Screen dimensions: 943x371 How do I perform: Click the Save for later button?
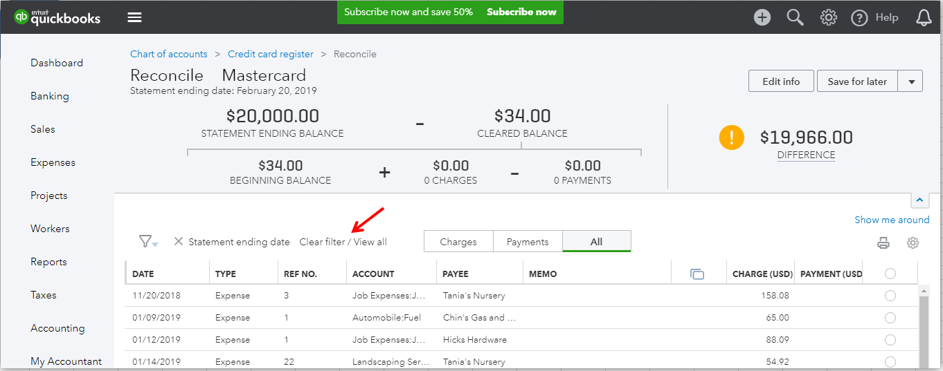pos(857,82)
